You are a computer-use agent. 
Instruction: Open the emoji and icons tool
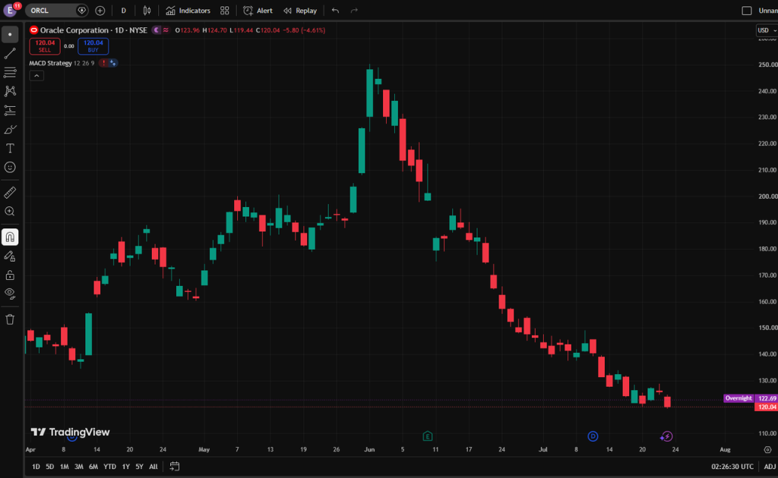pos(10,168)
